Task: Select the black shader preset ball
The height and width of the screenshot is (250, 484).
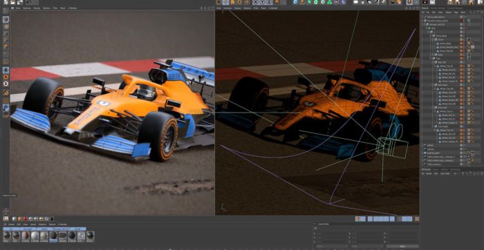Action: coord(52,219)
